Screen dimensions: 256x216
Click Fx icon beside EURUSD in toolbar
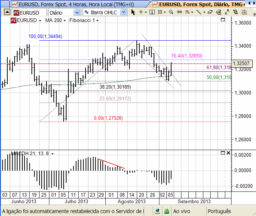pyautogui.click(x=16, y=13)
